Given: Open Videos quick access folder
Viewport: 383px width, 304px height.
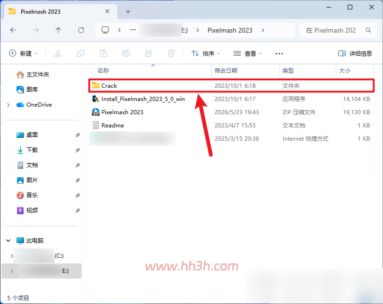Looking at the screenshot, I should click(27, 211).
